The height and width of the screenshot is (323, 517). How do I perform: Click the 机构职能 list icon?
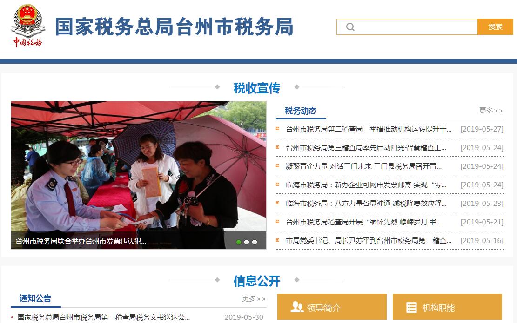411,307
